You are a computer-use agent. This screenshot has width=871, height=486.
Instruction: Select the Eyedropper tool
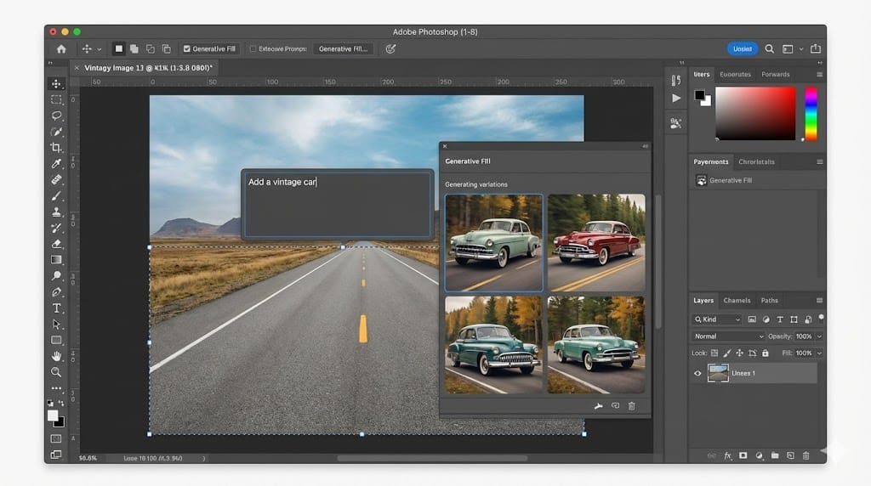pyautogui.click(x=57, y=164)
